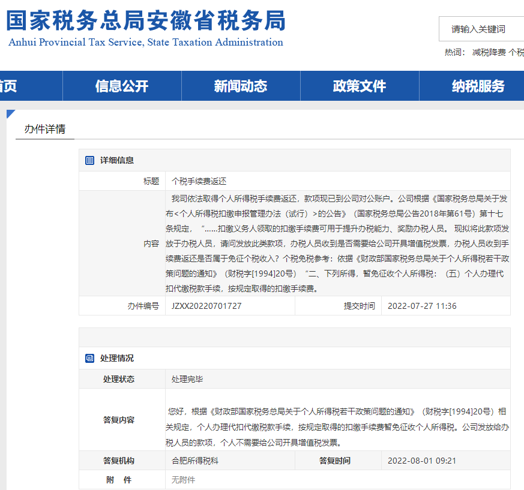The height and width of the screenshot is (490, 524).
Task: Click the title value 个税手续费返还
Action: tap(199, 181)
